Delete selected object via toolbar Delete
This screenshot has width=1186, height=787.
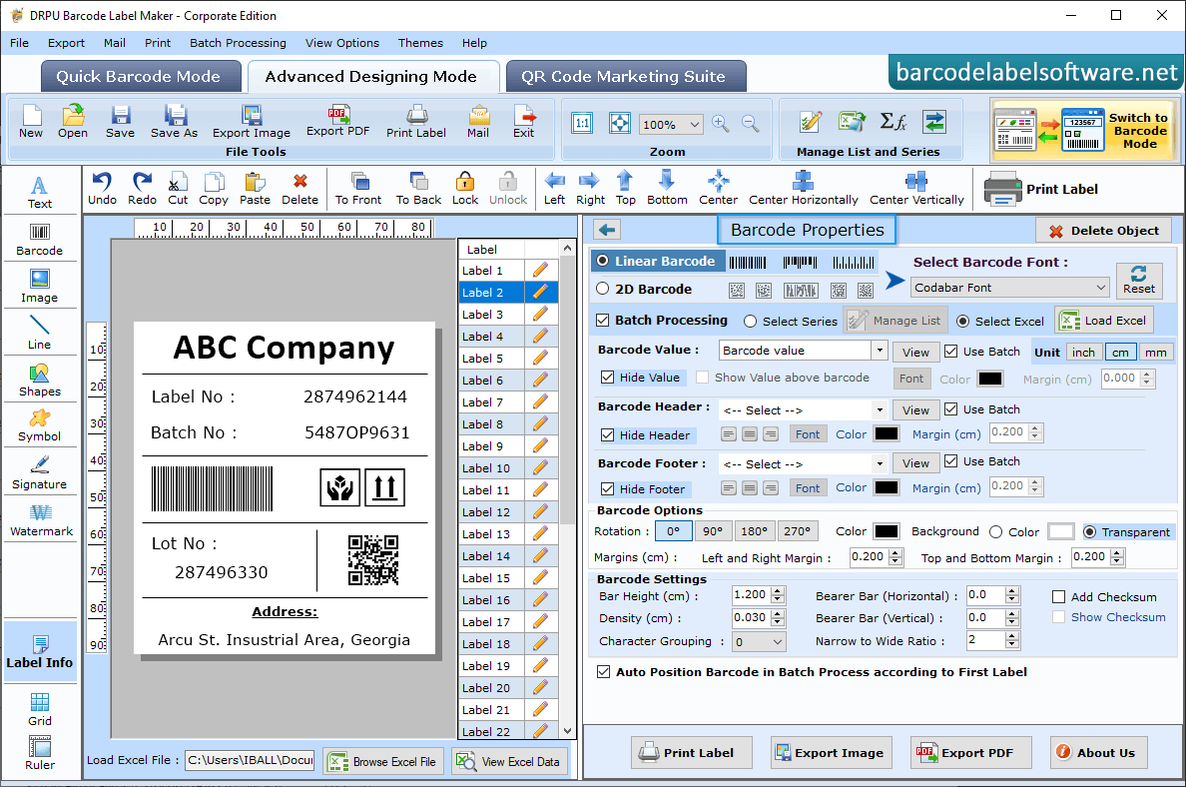[299, 189]
